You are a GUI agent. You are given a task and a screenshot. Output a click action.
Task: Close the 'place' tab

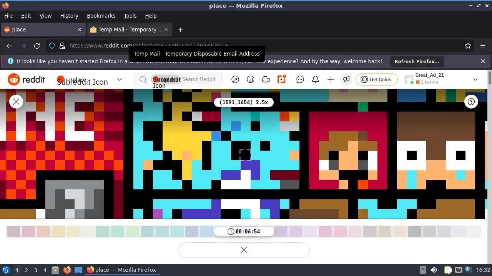pos(80,30)
